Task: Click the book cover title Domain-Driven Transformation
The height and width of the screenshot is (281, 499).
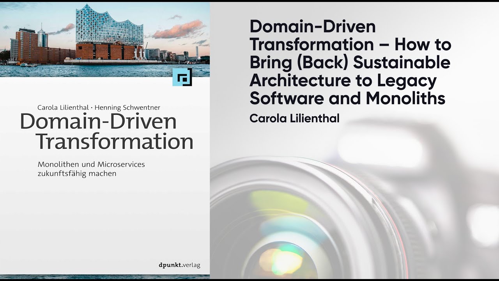Action: point(106,132)
